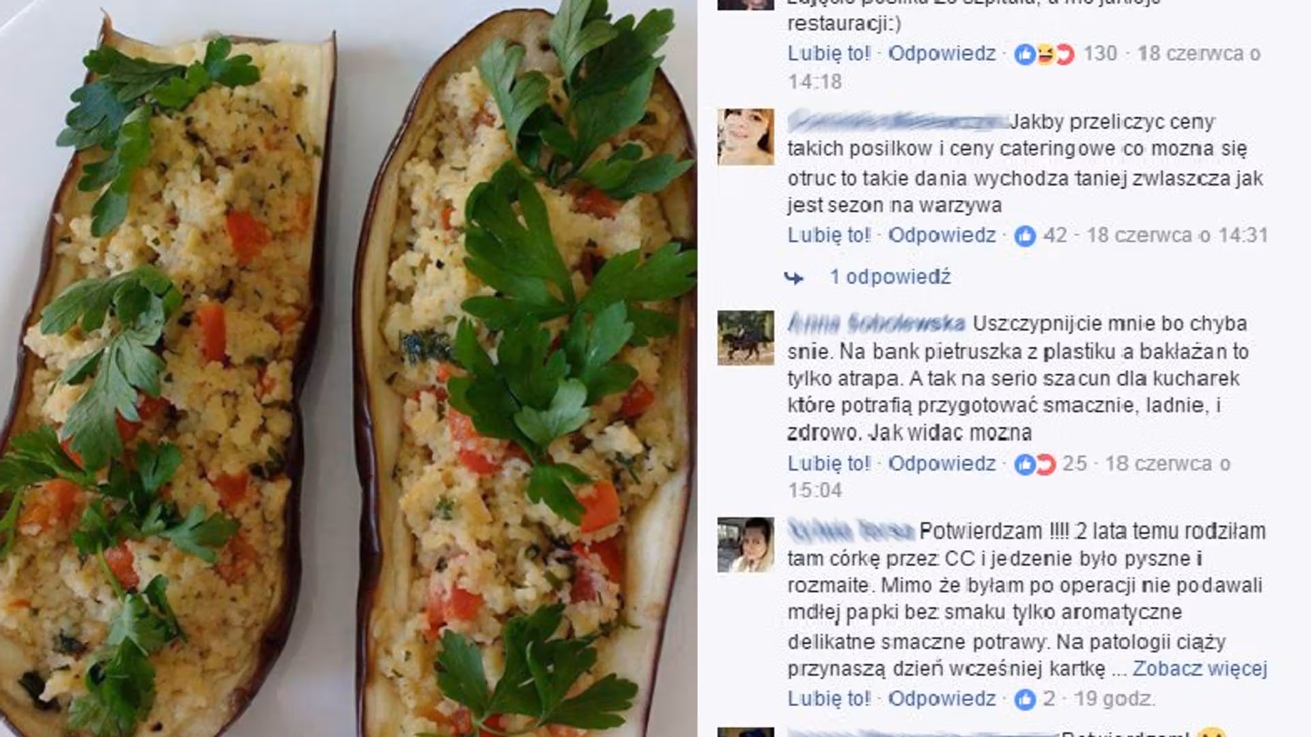This screenshot has height=737, width=1311.
Task: Click the like thumb icon beside 42
Action: coord(1025,236)
